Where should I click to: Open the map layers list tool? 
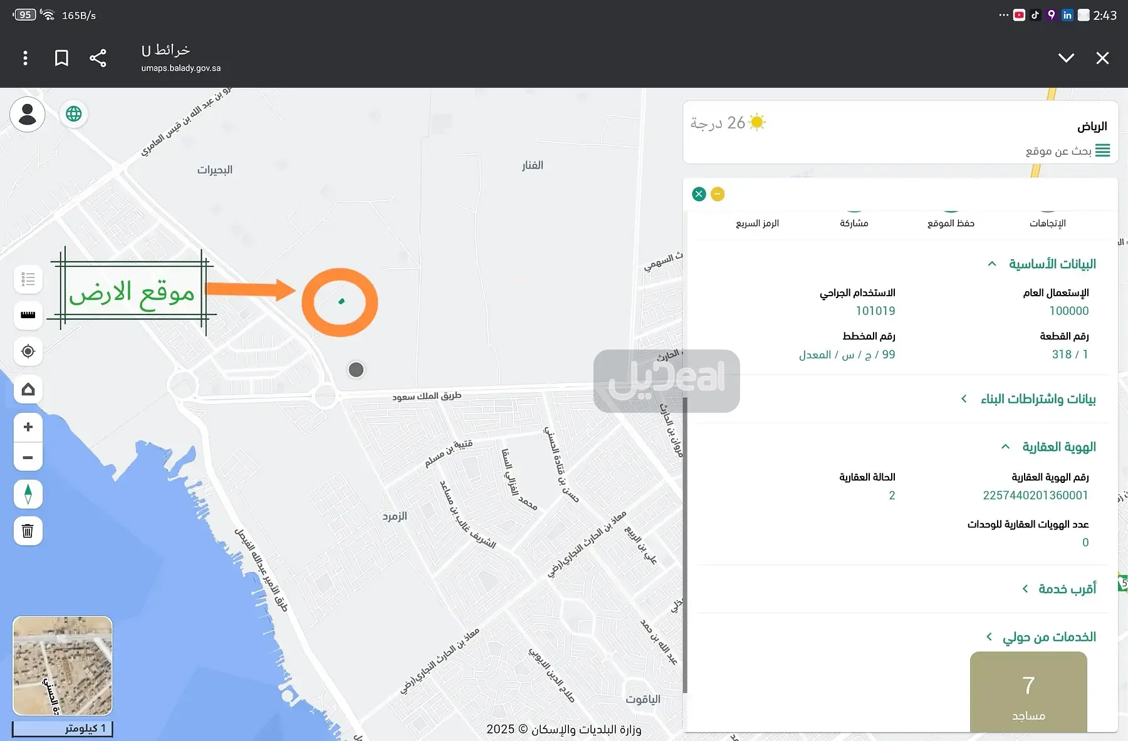[x=28, y=279]
